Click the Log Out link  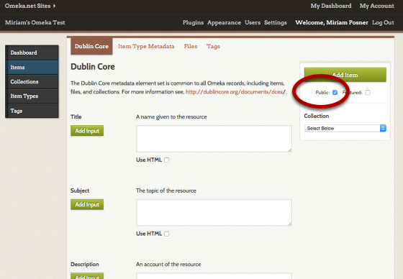pyautogui.click(x=383, y=22)
